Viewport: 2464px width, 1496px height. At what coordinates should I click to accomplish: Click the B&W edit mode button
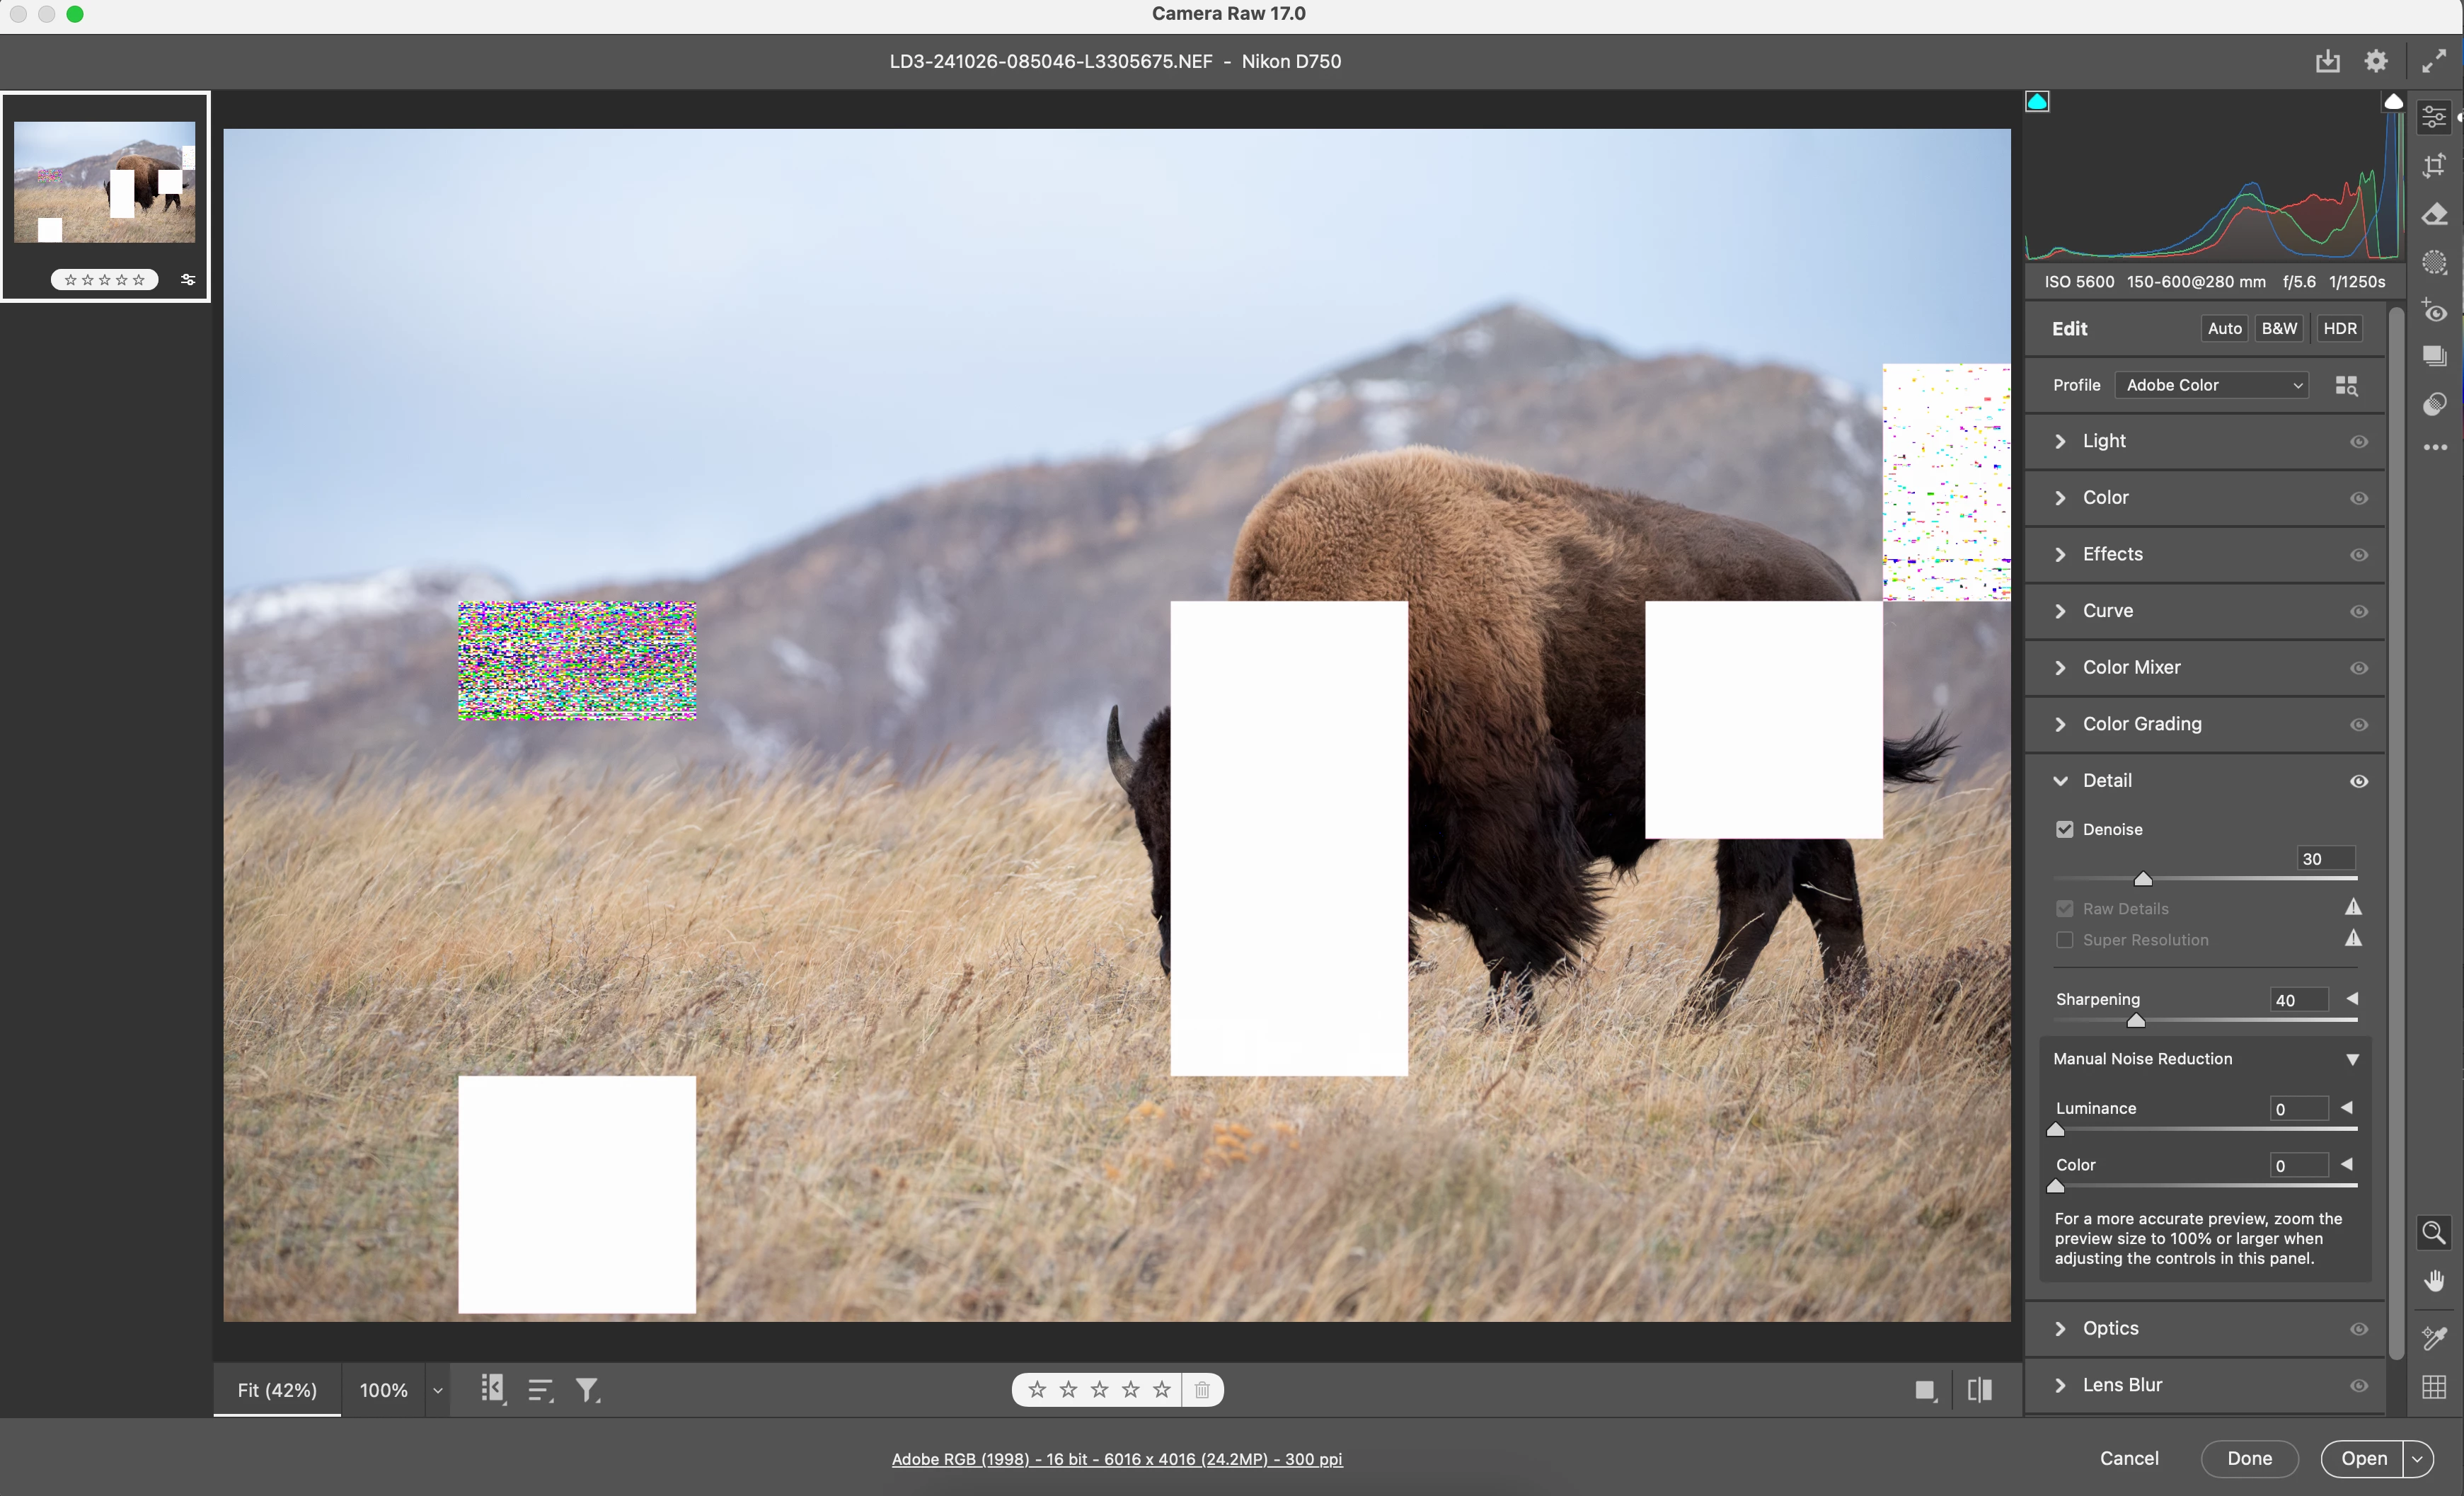point(2279,328)
